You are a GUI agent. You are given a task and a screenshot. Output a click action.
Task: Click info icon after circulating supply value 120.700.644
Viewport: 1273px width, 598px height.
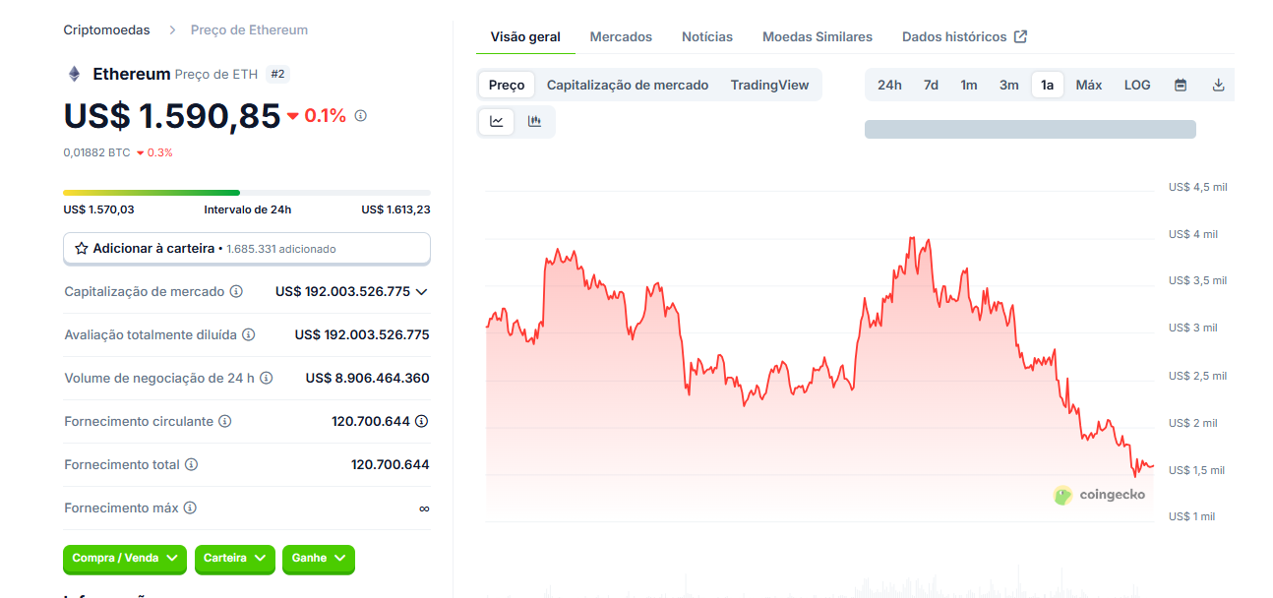pos(421,422)
